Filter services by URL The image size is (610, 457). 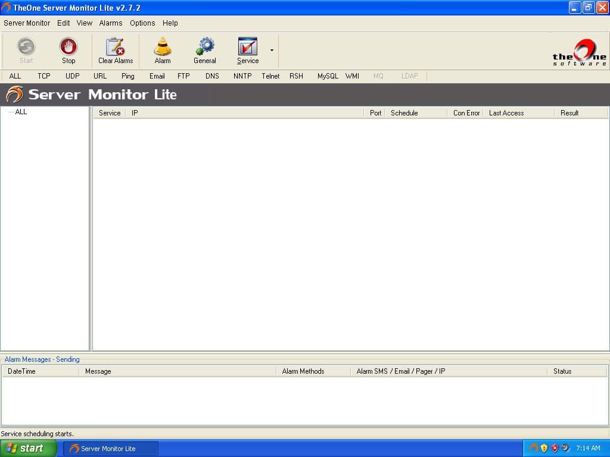100,76
